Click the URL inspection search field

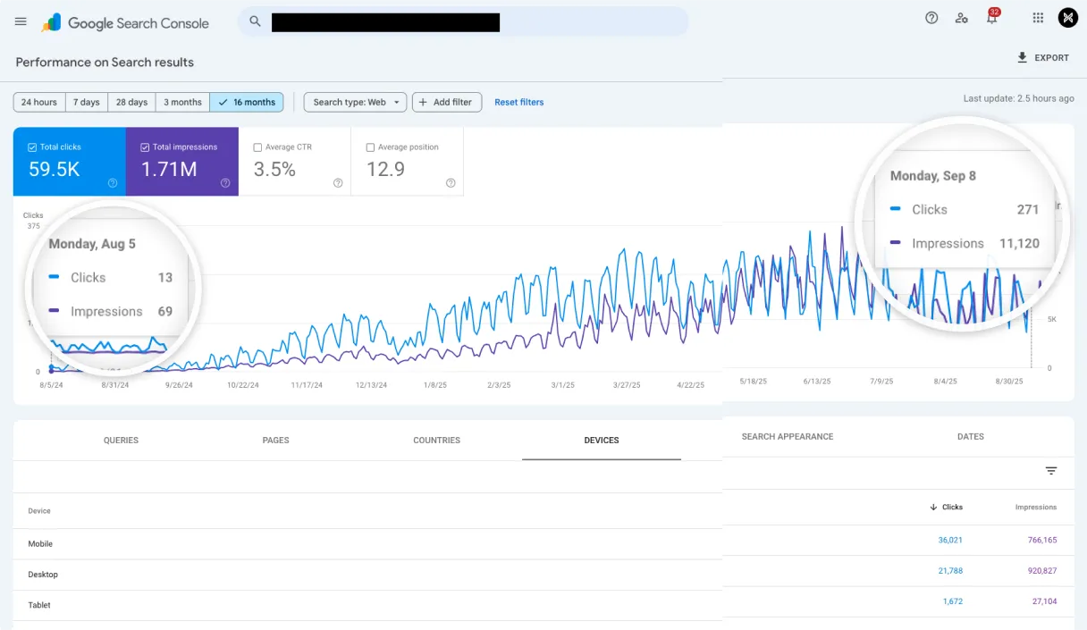click(x=463, y=21)
